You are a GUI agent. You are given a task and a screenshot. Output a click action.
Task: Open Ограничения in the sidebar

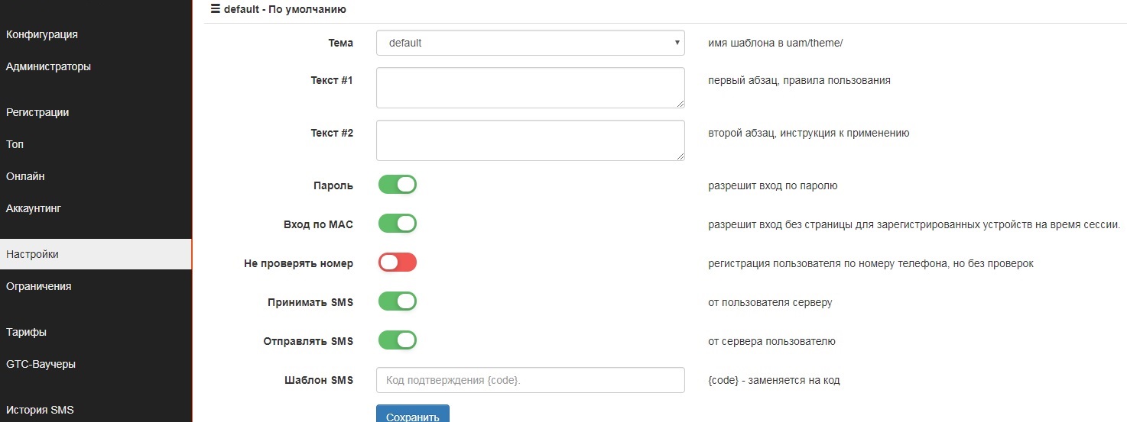[38, 286]
